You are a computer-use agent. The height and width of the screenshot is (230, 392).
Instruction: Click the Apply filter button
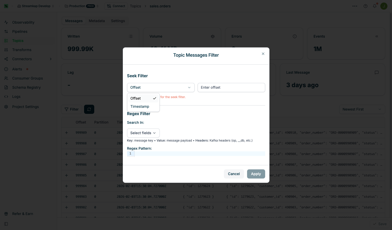(x=256, y=174)
